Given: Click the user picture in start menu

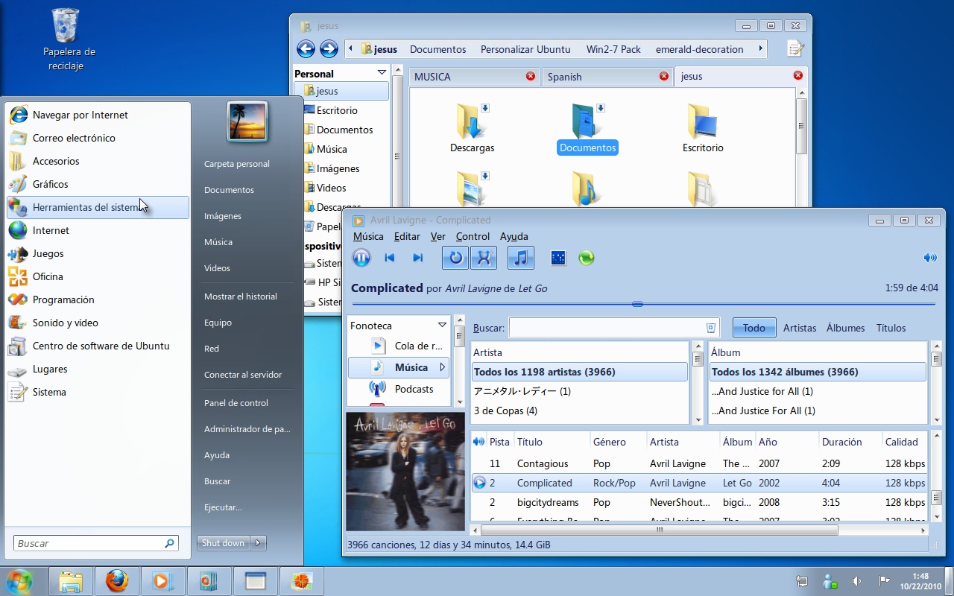Looking at the screenshot, I should tap(247, 121).
